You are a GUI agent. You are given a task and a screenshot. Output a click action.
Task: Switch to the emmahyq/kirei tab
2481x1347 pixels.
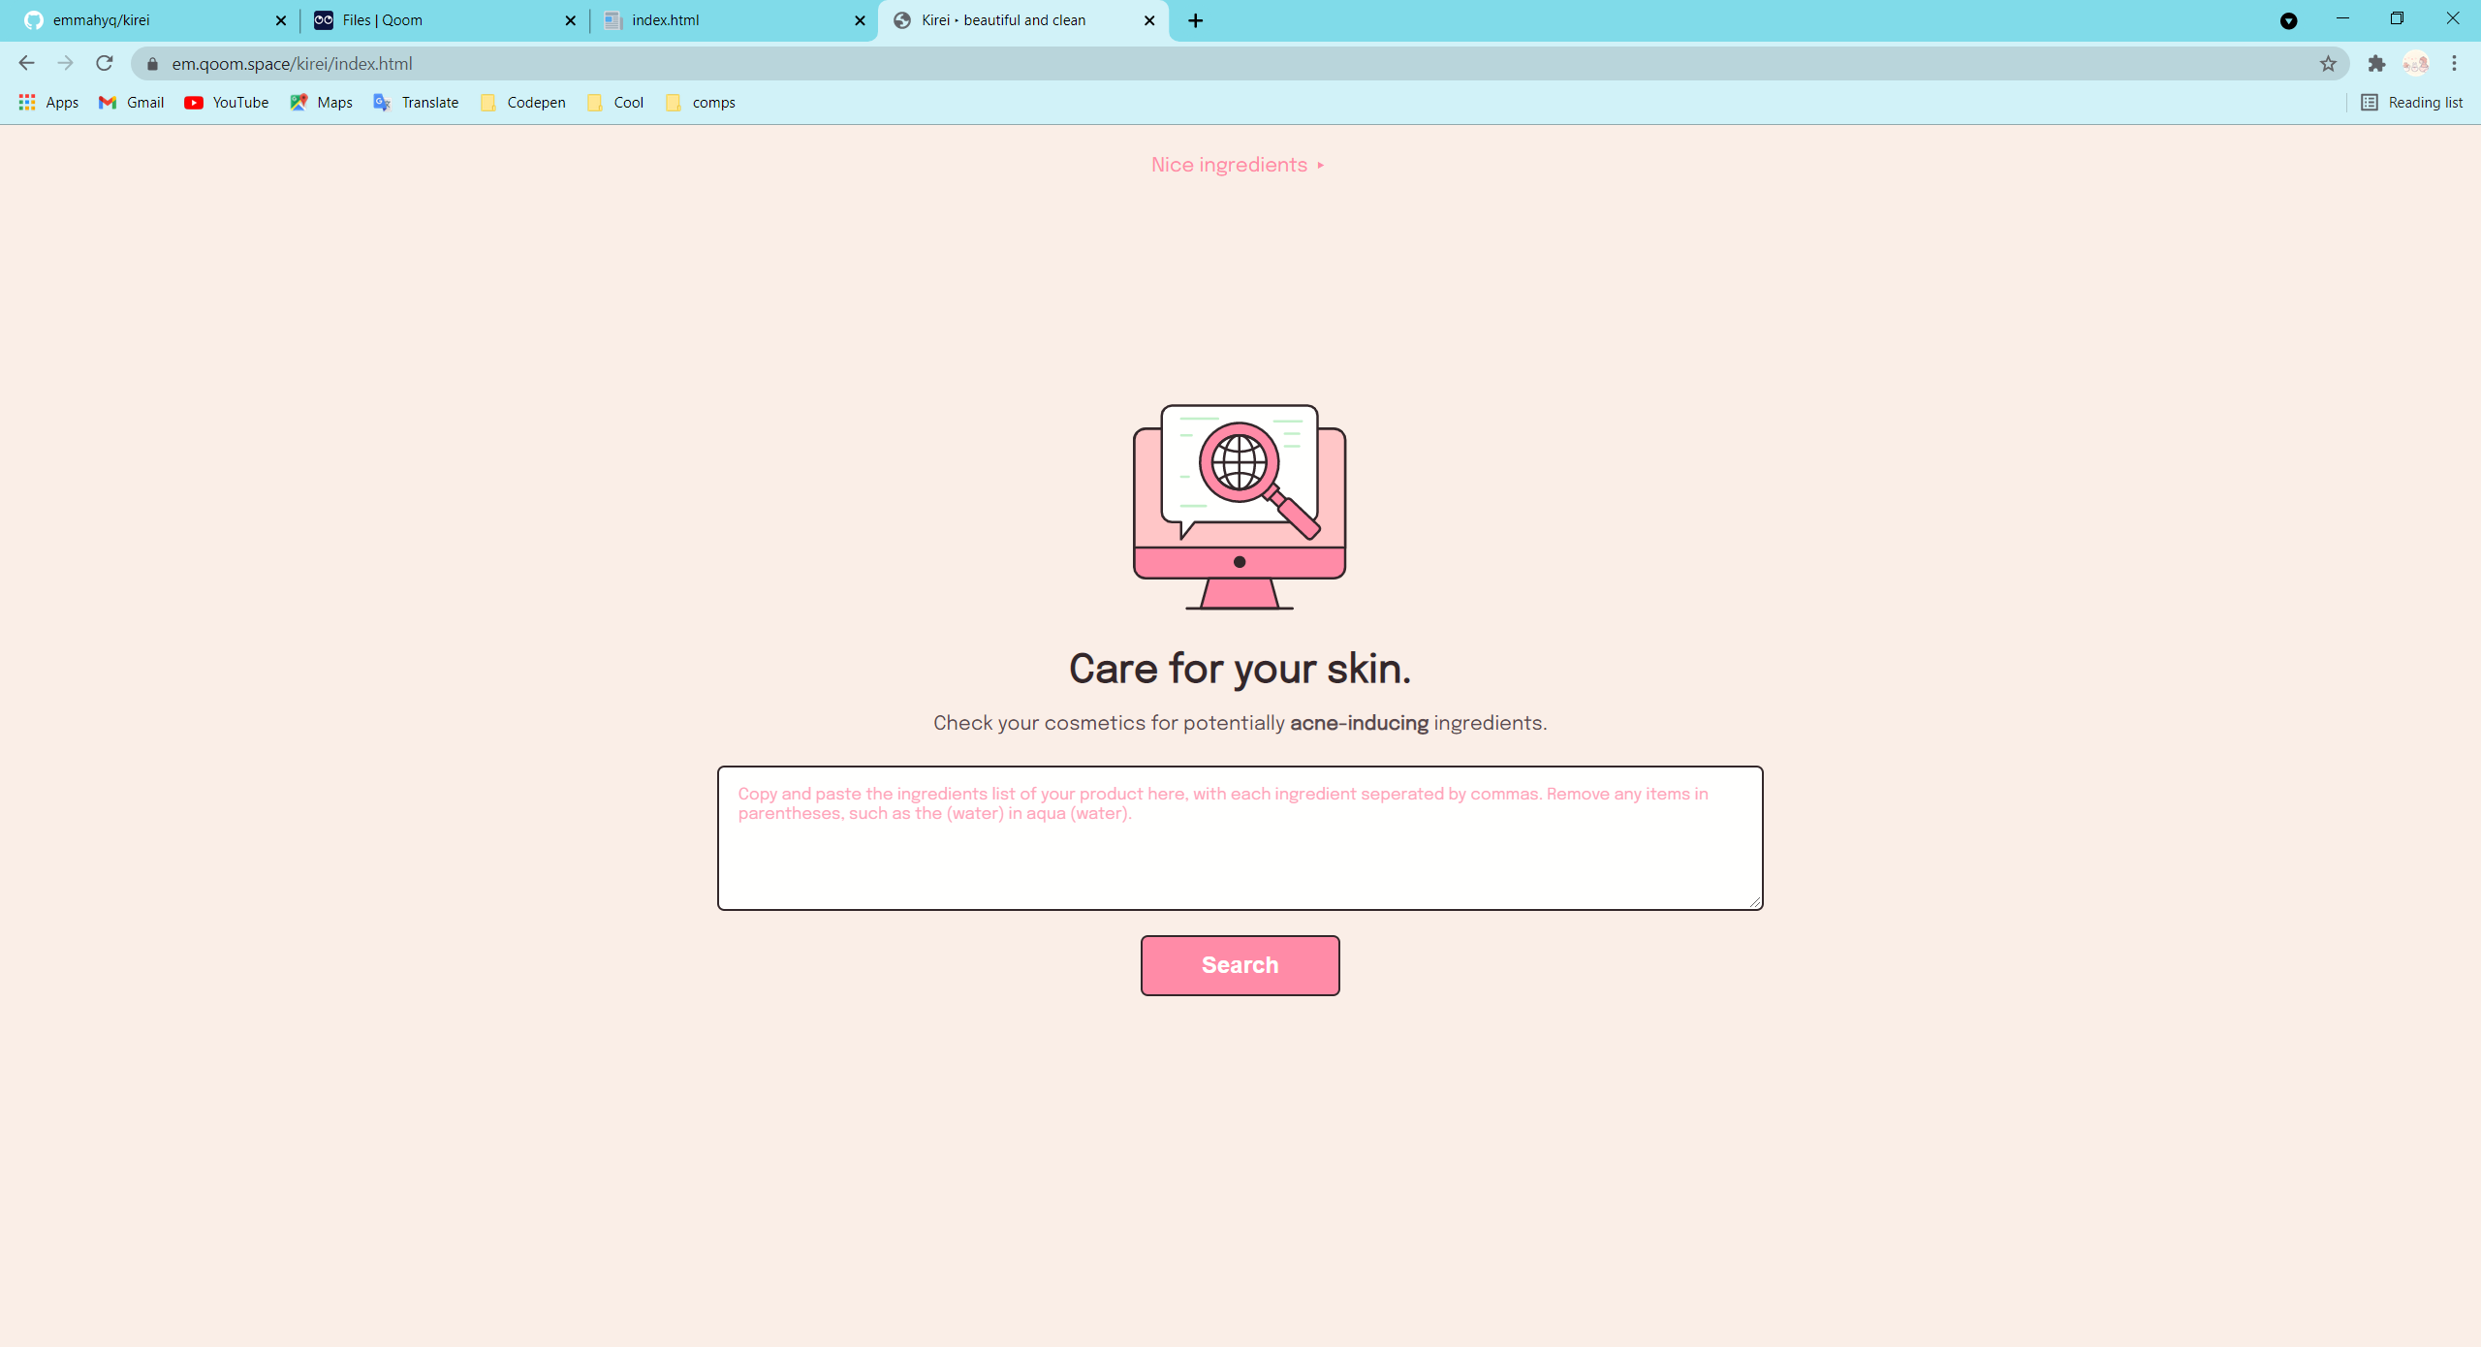click(145, 20)
